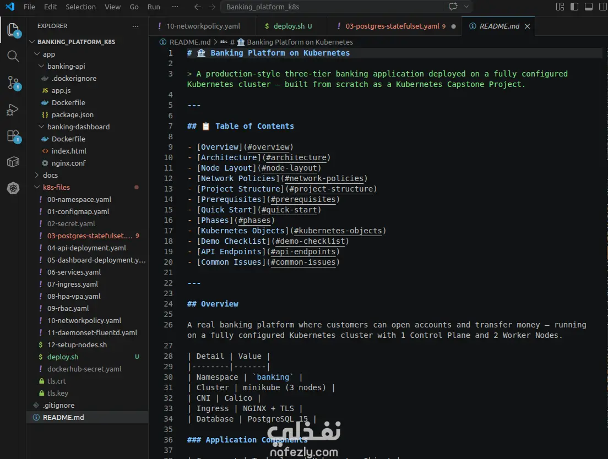This screenshot has height=459, width=608.
Task: Follow the #kubernetes-objects link
Action: [338, 231]
